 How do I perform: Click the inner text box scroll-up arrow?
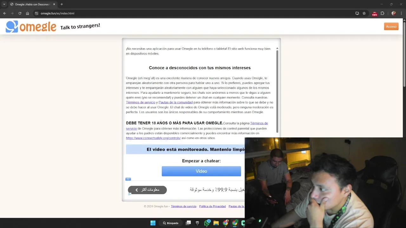pyautogui.click(x=277, y=48)
